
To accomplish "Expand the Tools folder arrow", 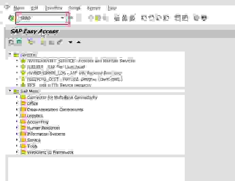I will coord(17,145).
